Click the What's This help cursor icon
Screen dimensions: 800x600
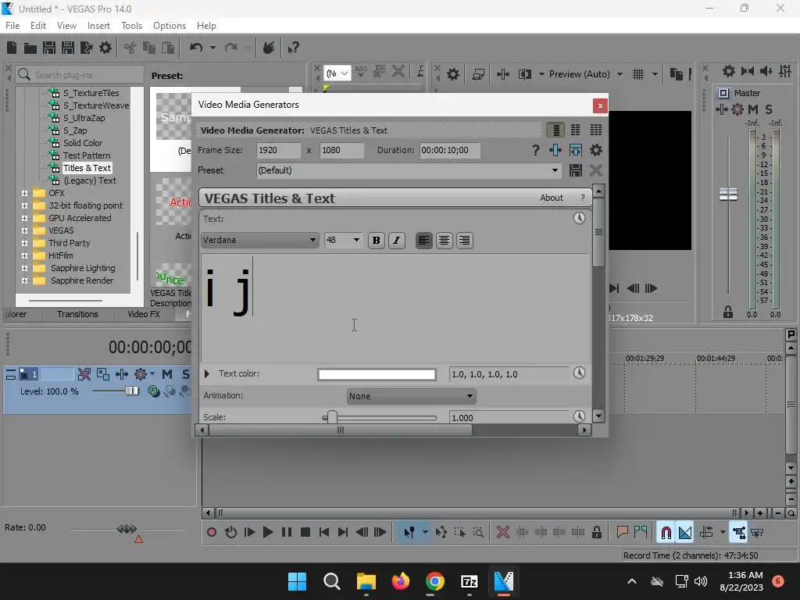[293, 48]
